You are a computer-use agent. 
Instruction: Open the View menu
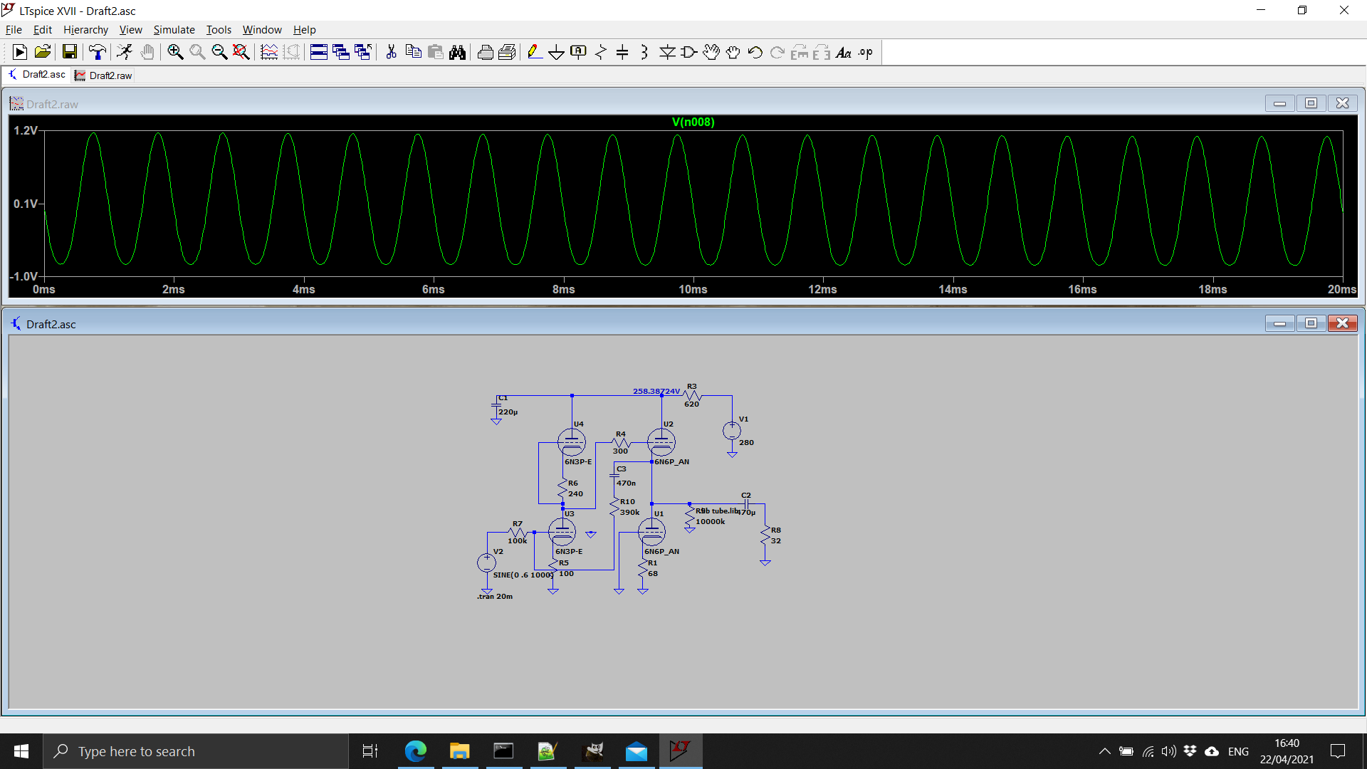coord(130,29)
